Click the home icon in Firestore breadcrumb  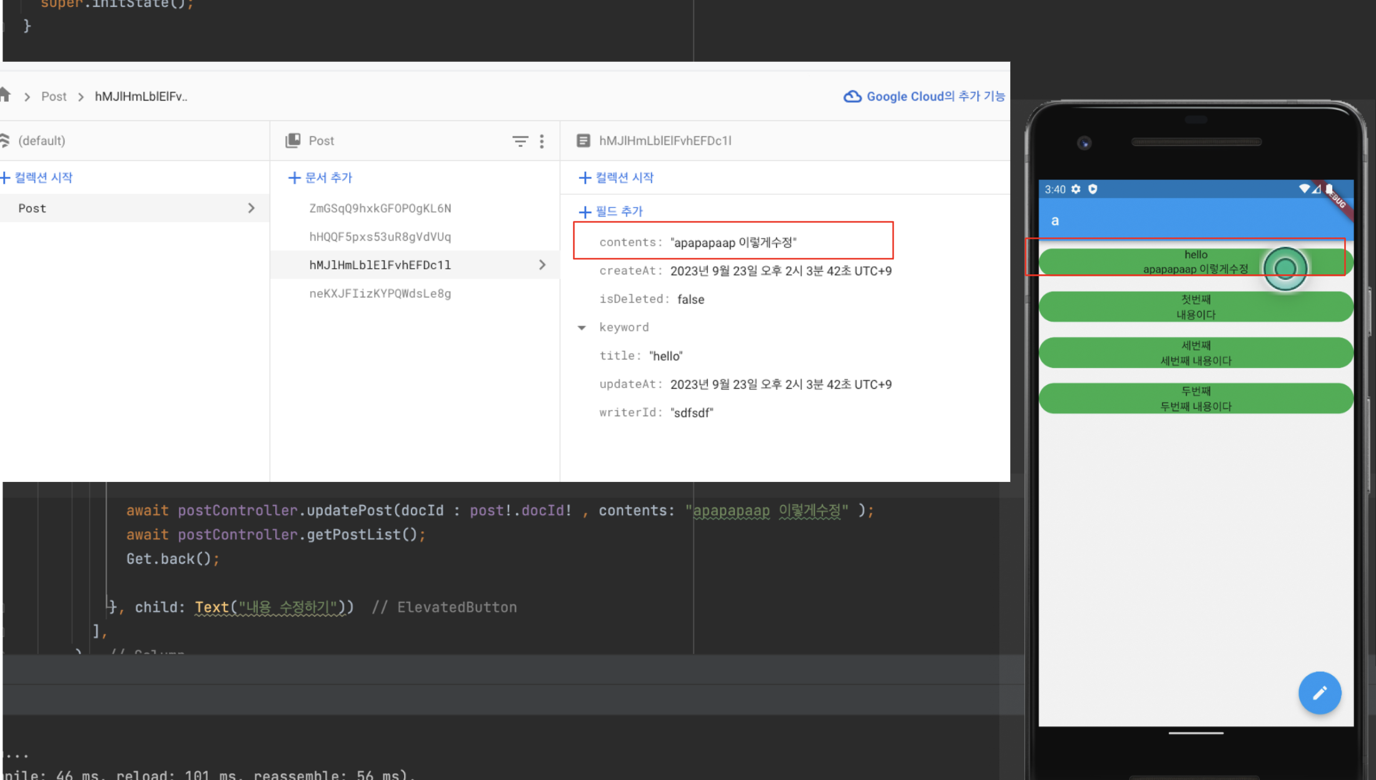[5, 95]
